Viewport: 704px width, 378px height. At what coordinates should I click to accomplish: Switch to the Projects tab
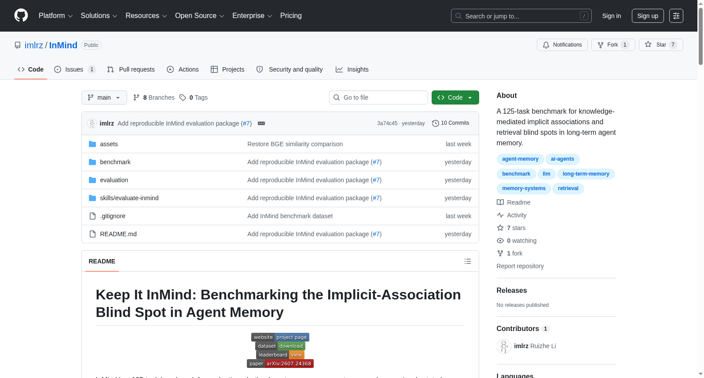pos(227,69)
